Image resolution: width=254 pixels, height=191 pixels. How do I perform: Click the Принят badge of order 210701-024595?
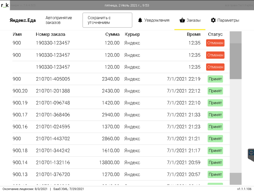tap(215, 127)
